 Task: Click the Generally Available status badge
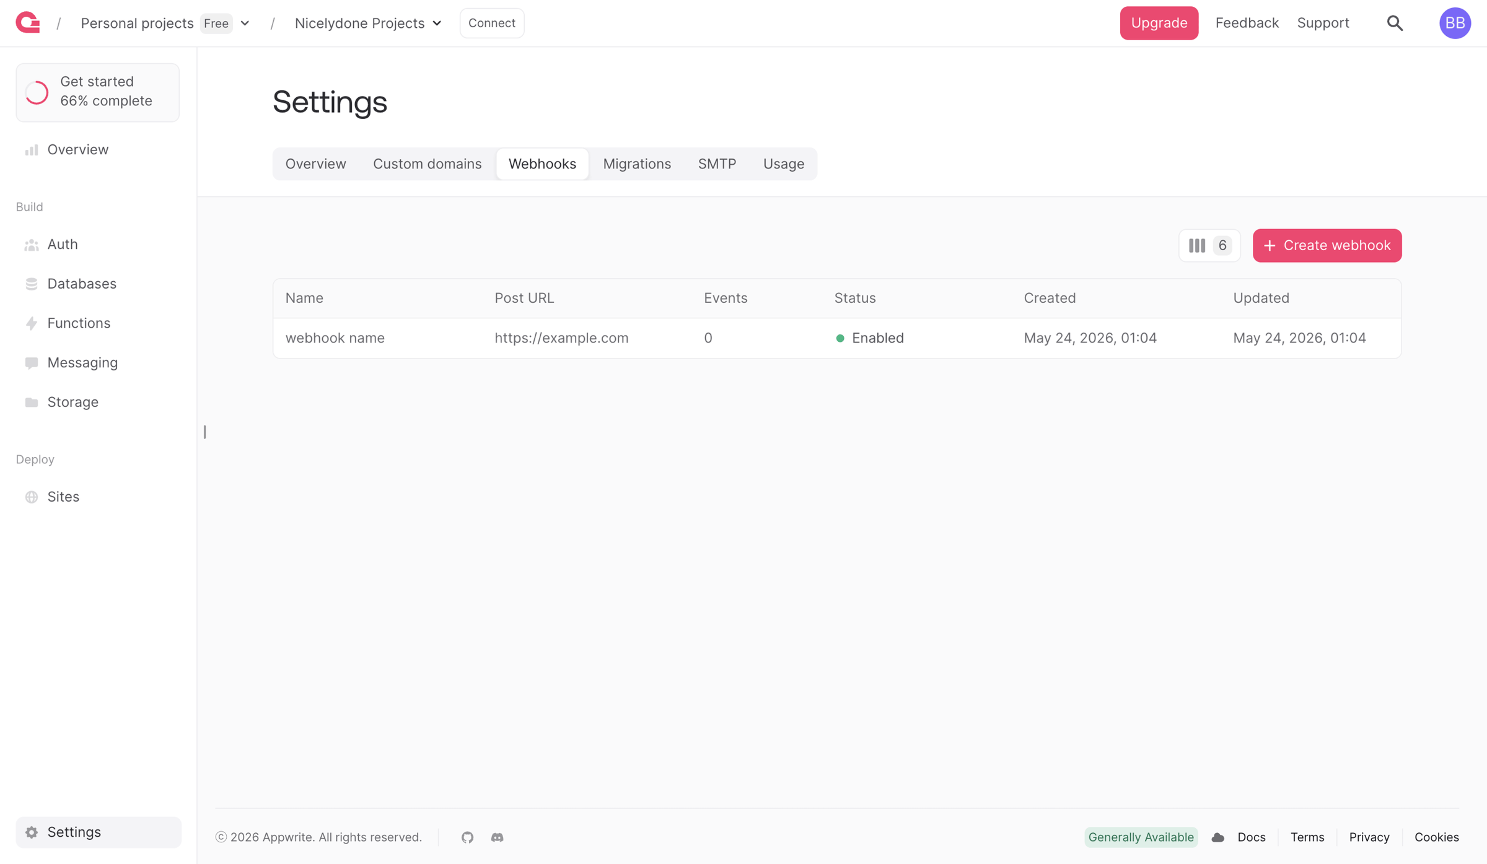(1141, 837)
